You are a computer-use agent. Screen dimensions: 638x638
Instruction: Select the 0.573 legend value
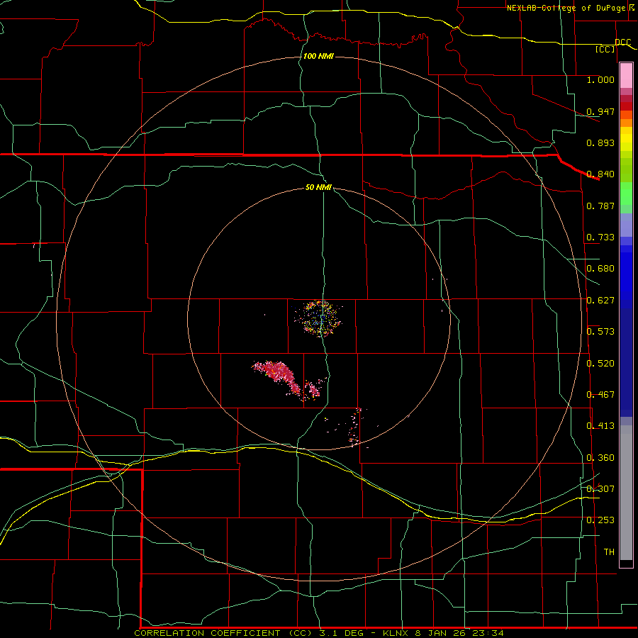click(600, 332)
